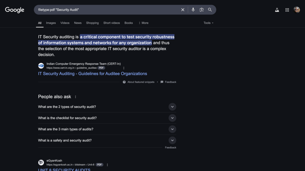The height and width of the screenshot is (171, 305).
Task: Select the All results tab
Action: pos(40,23)
